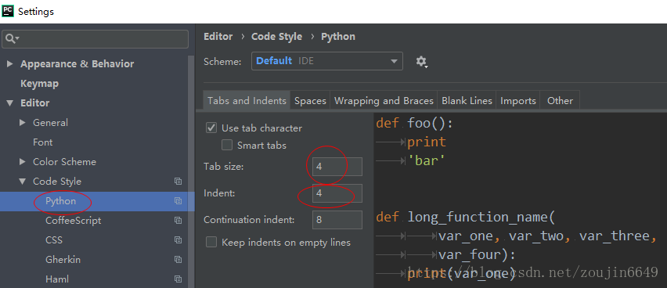
Task: Click the Continuation indent field
Action: 337,220
